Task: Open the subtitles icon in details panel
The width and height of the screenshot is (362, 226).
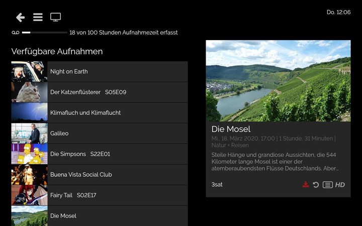Action: point(328,185)
